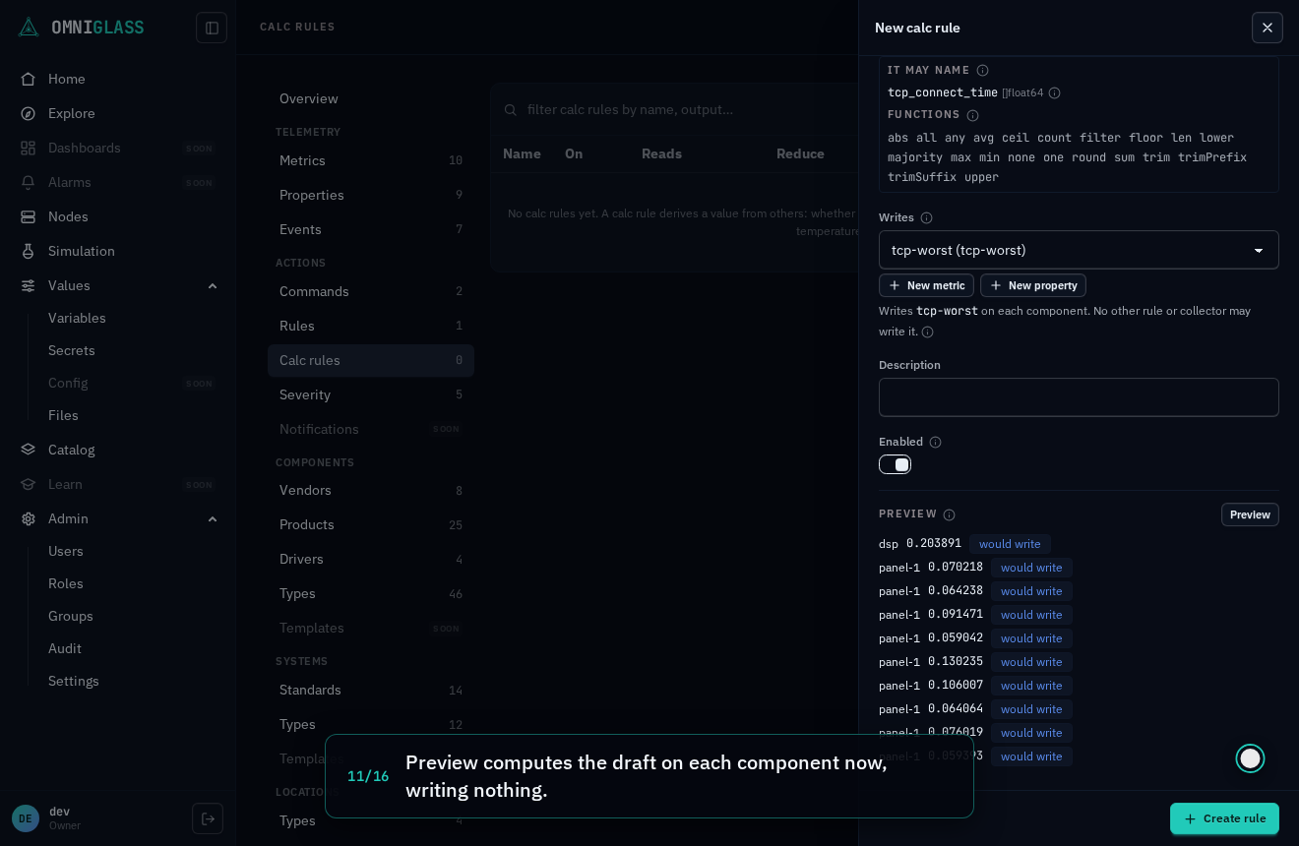Click the Admin gear icon

[29, 518]
